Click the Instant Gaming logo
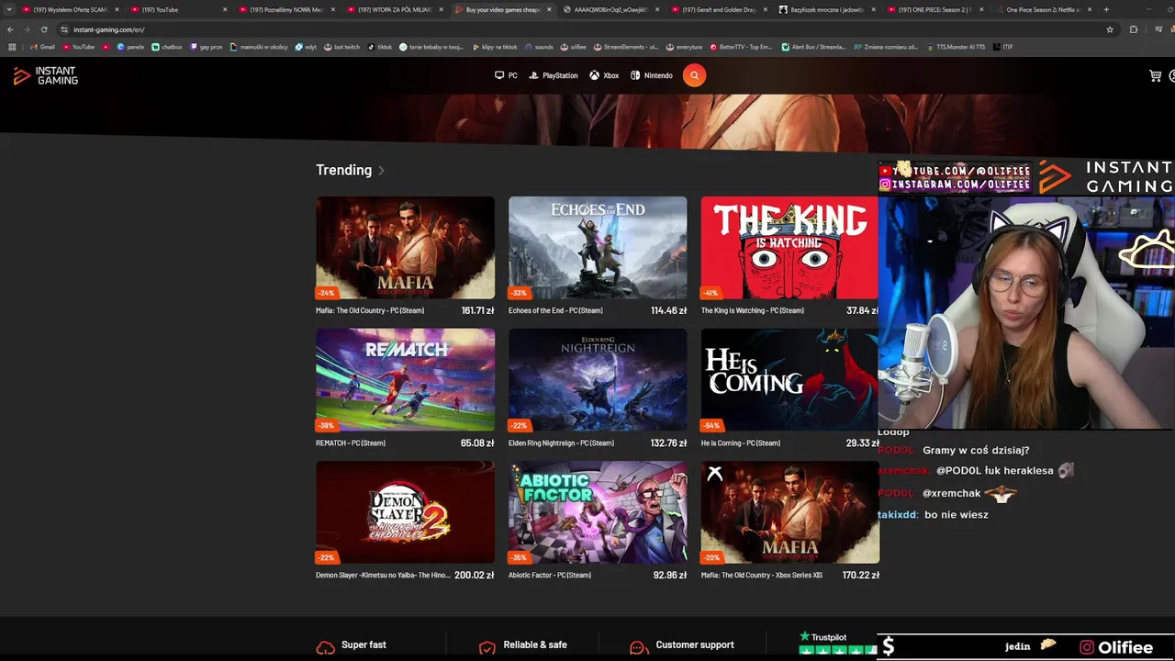Image resolution: width=1175 pixels, height=661 pixels. coord(46,76)
